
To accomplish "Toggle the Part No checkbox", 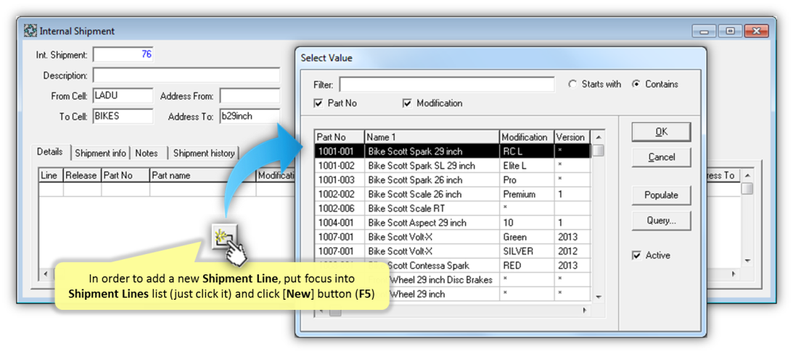I will click(x=318, y=103).
